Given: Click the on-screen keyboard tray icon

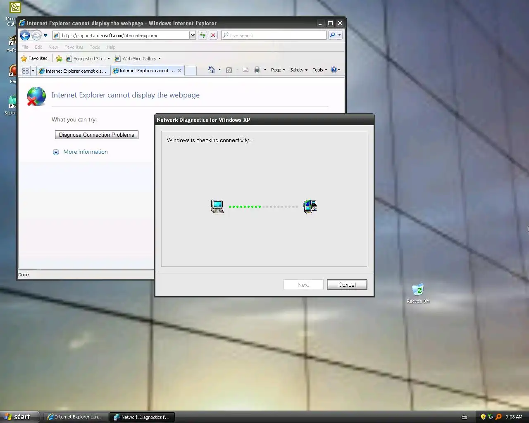Looking at the screenshot, I should click(x=465, y=417).
